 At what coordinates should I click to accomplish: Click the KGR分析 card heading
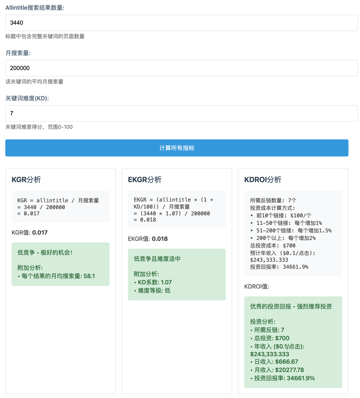click(x=26, y=179)
